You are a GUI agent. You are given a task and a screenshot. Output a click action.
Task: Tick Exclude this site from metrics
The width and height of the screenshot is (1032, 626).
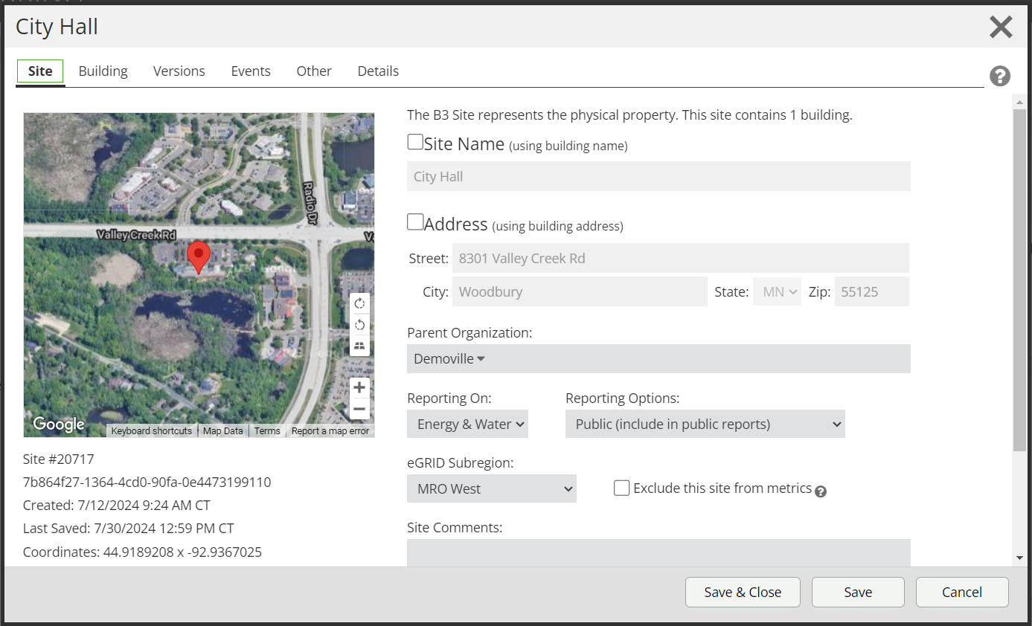622,488
